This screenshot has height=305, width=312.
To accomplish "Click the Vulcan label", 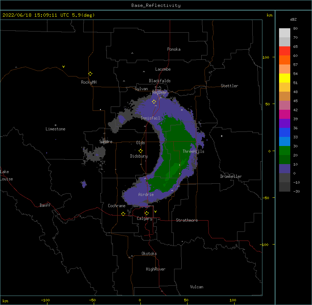I will click(197, 287).
